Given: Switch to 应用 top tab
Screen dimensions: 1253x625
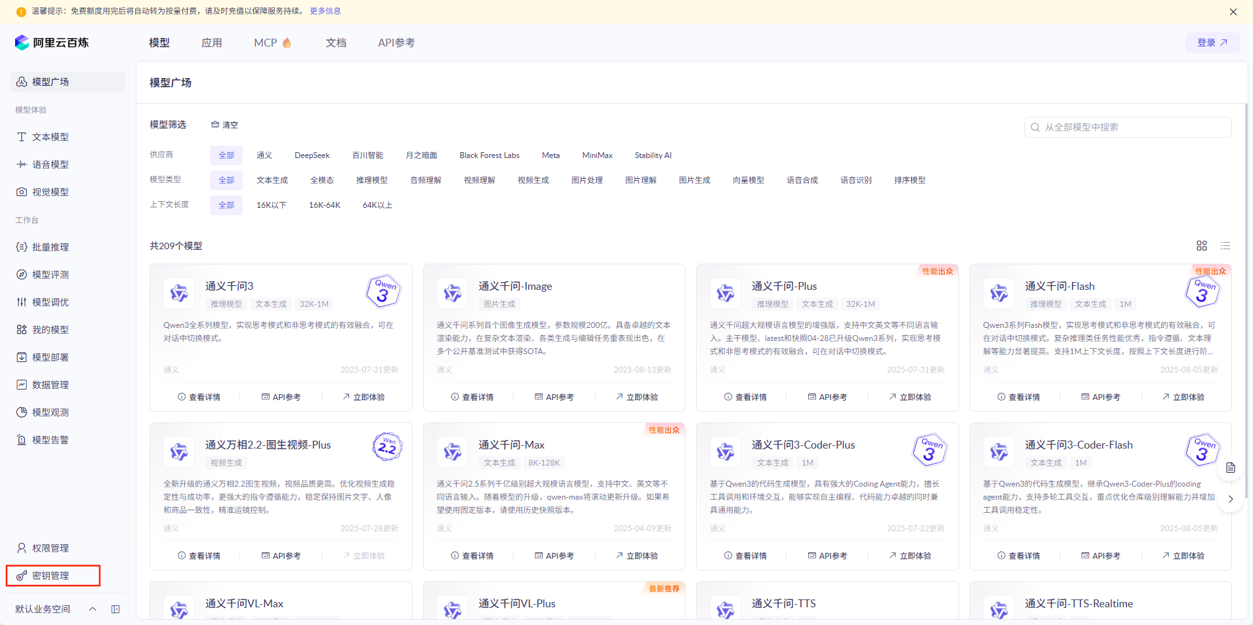Looking at the screenshot, I should (x=212, y=43).
